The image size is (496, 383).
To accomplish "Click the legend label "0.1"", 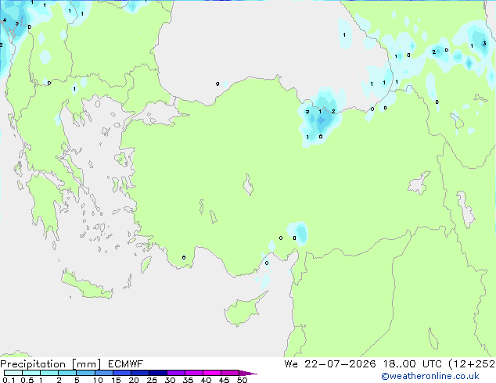I will (9, 380).
